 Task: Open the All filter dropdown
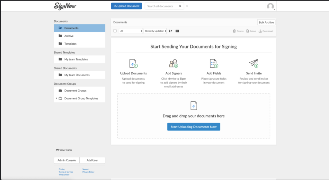pyautogui.click(x=131, y=31)
